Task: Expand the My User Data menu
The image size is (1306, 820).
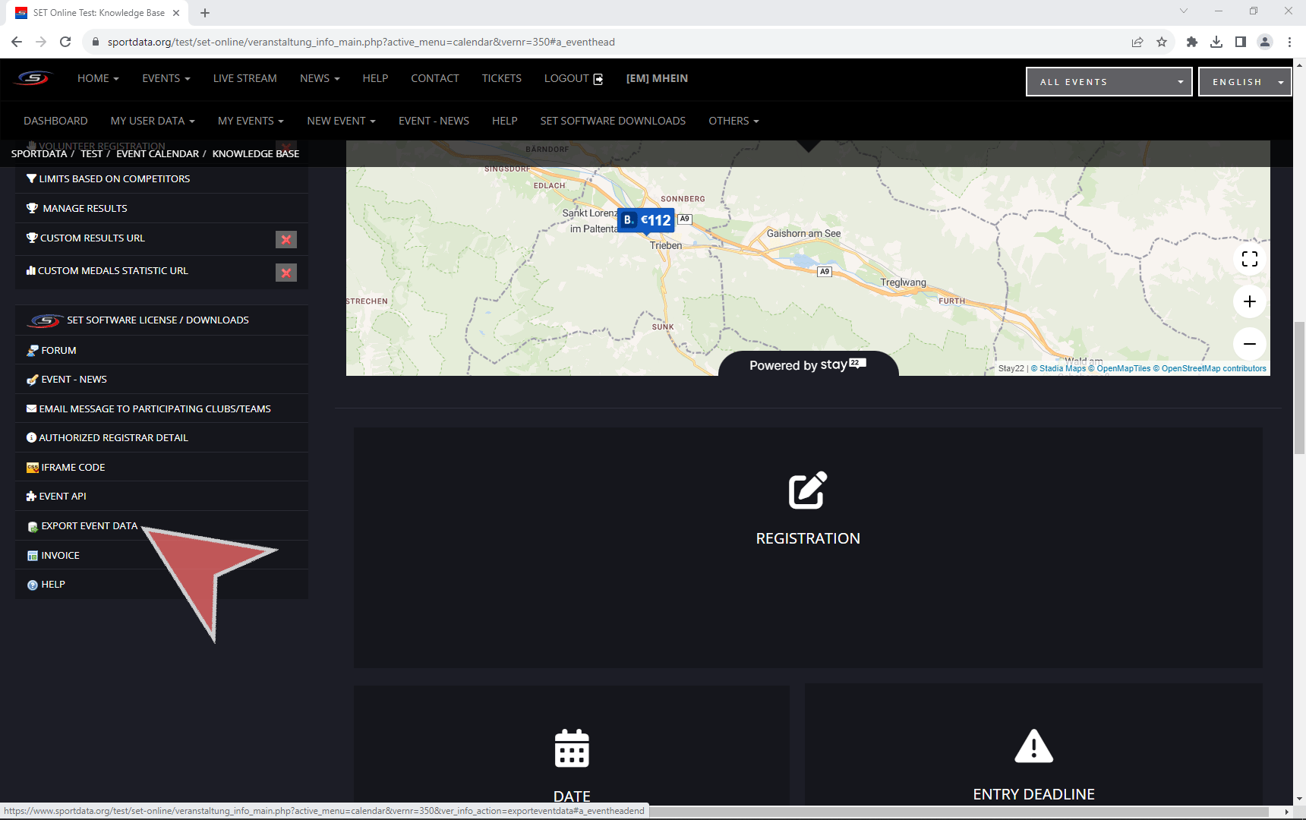Action: click(153, 121)
